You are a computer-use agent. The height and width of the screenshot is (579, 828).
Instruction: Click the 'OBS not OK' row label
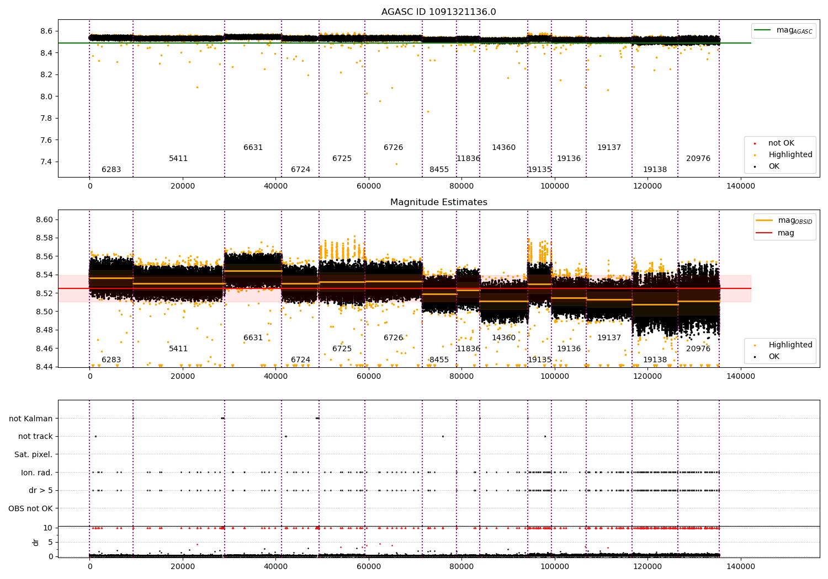pos(31,508)
